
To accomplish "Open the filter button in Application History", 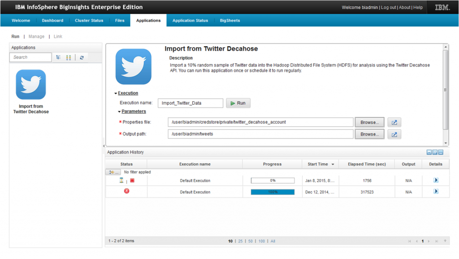I will coord(113,172).
